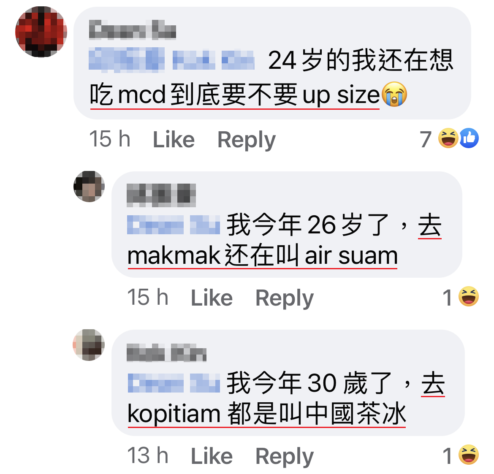View the reaction count 7 on first comment
This screenshot has height=474, width=494.
425,139
